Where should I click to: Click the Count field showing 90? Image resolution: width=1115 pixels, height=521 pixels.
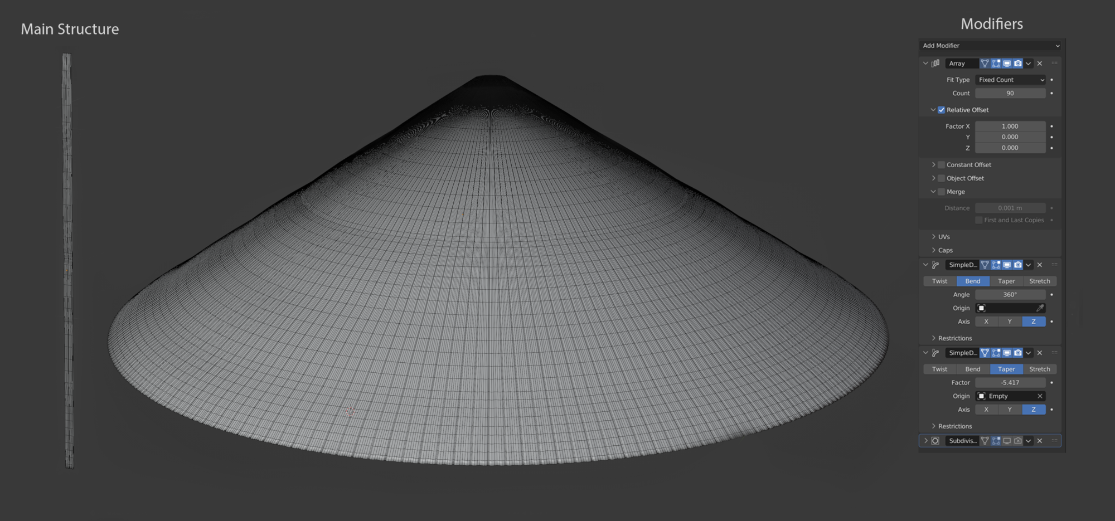coord(1010,93)
